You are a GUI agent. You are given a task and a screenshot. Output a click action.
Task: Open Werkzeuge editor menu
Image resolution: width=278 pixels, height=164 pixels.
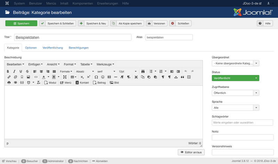point(105,64)
